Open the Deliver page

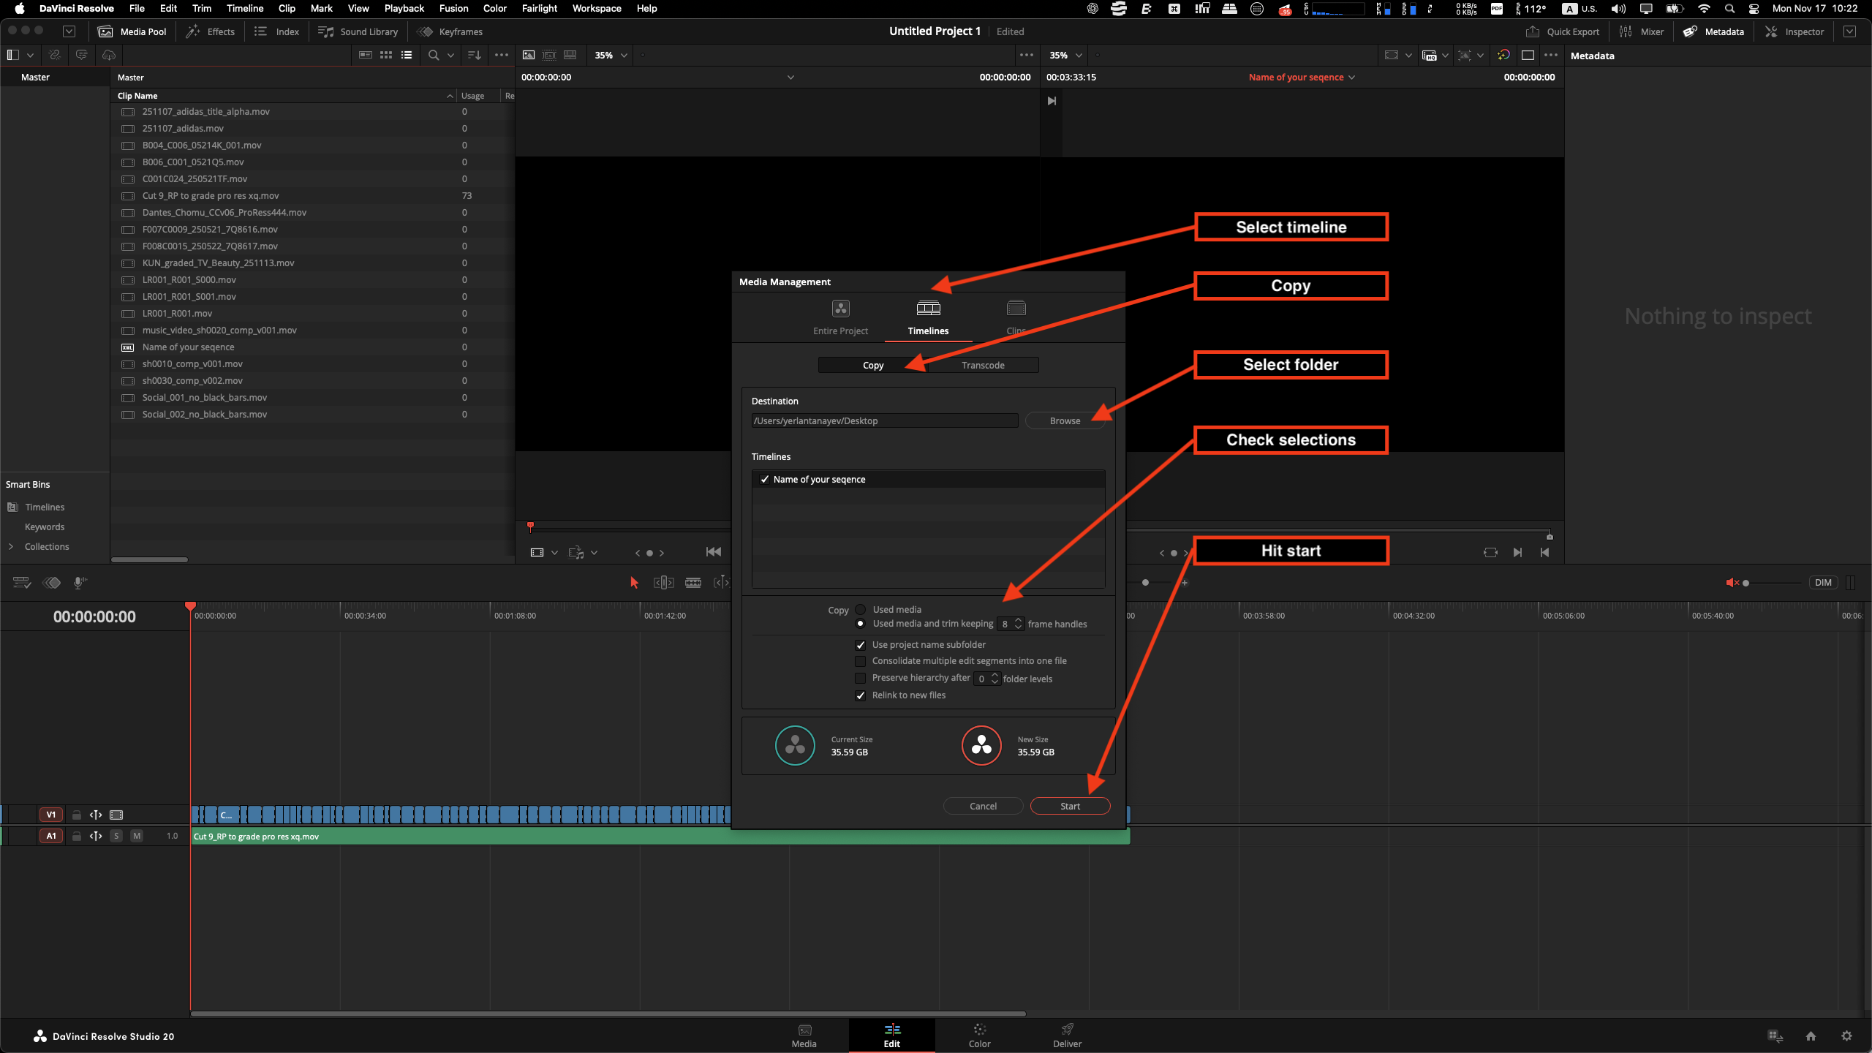(x=1067, y=1035)
